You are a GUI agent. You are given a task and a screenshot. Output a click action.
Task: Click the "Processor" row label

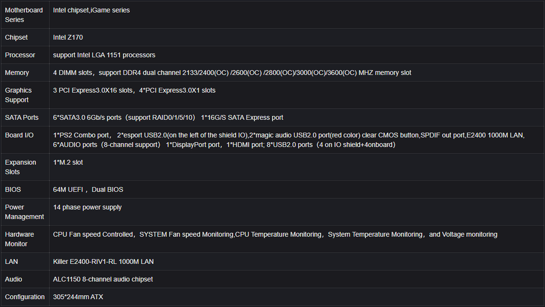20,55
